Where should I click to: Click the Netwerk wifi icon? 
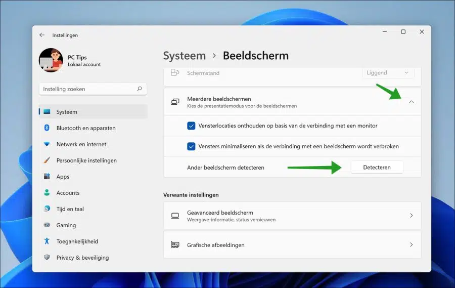tap(47, 144)
